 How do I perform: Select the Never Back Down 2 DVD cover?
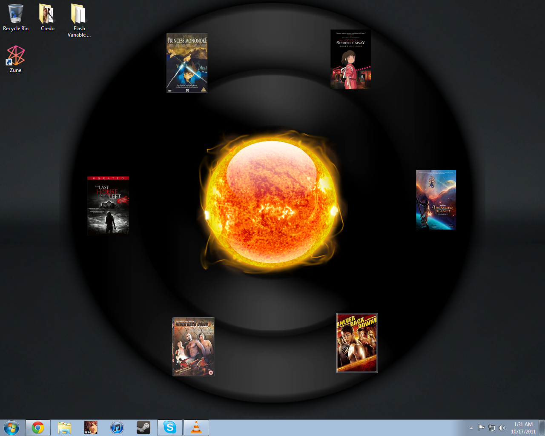pyautogui.click(x=193, y=347)
